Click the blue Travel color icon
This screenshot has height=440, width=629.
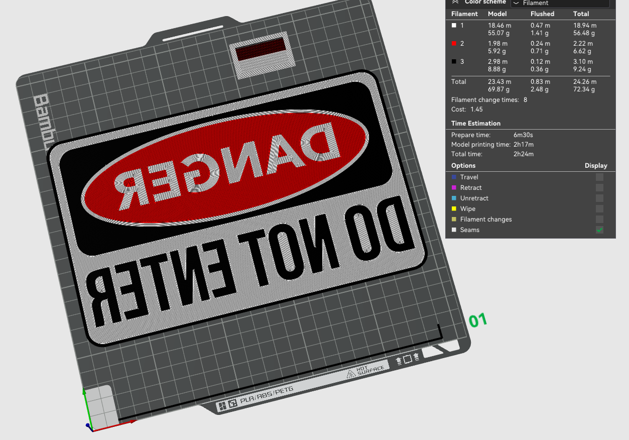pos(454,177)
